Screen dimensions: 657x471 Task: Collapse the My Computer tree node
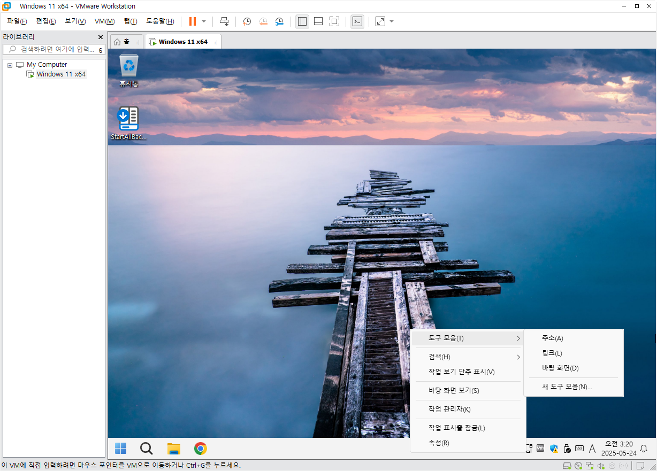10,65
